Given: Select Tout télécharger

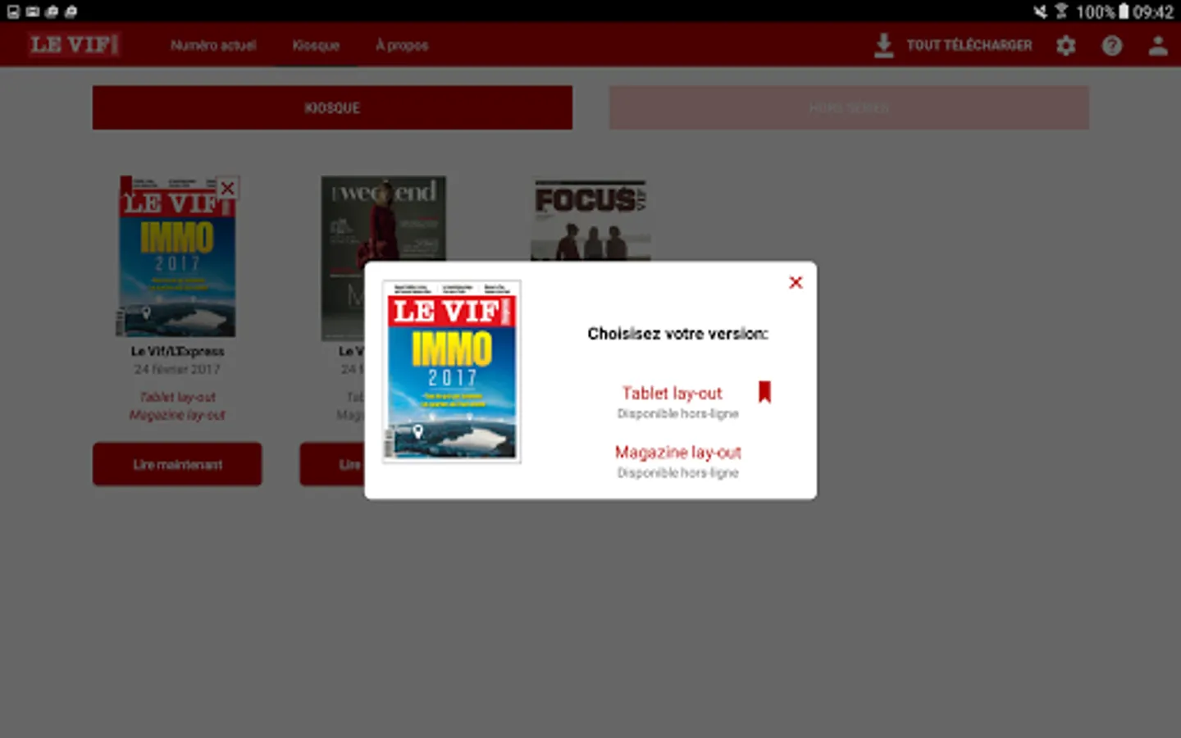Looking at the screenshot, I should pyautogui.click(x=969, y=45).
